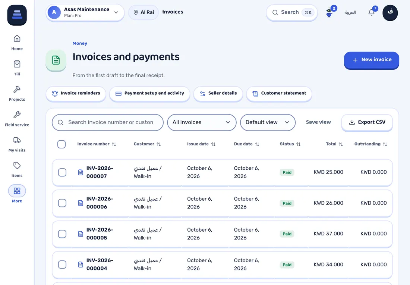
Task: Click the KWD 34.000 total
Action: tap(328, 264)
